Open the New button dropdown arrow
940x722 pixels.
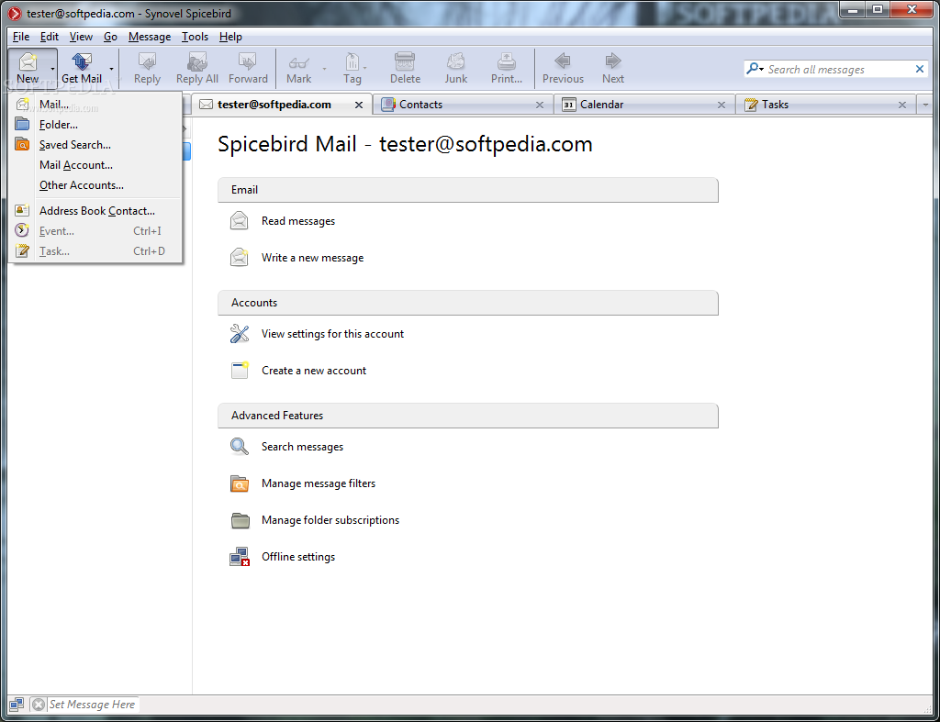tap(52, 69)
